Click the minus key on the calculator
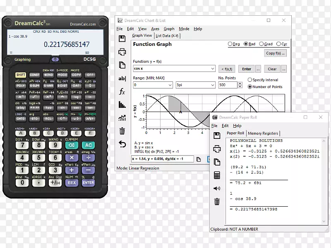The height and width of the screenshot is (248, 331). click(88, 170)
